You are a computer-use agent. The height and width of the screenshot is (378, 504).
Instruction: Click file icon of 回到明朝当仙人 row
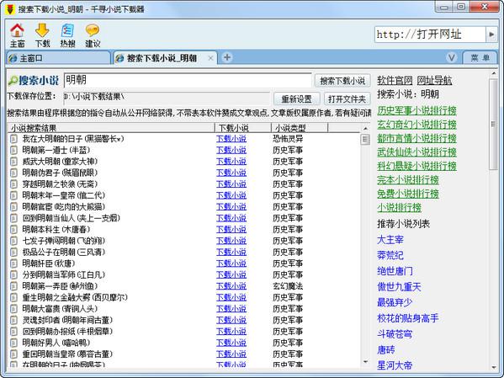(13, 218)
